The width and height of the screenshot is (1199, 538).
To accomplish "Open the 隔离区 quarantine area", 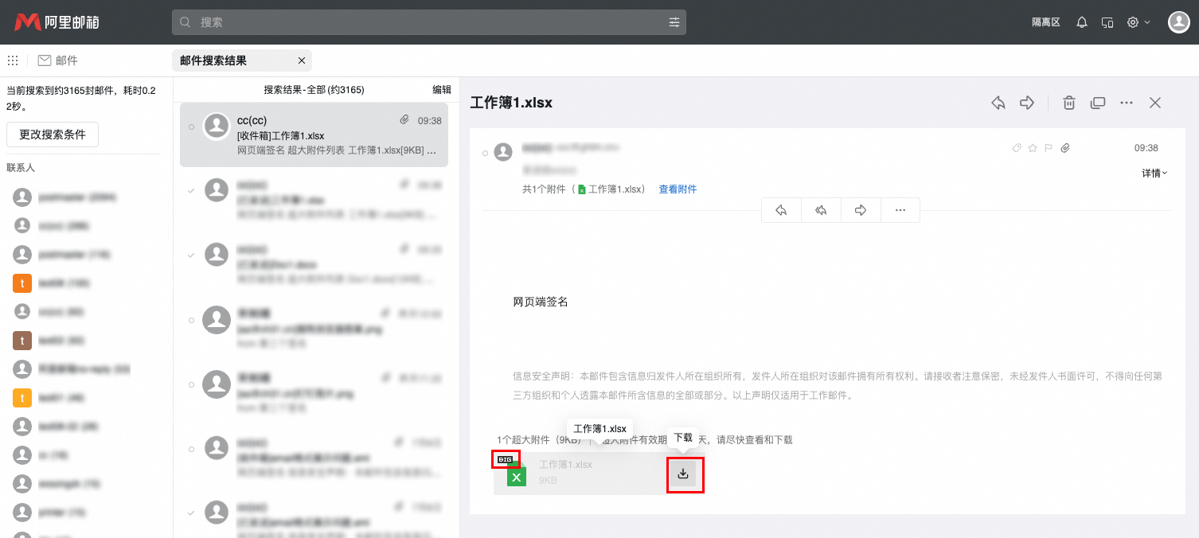I will (1045, 21).
